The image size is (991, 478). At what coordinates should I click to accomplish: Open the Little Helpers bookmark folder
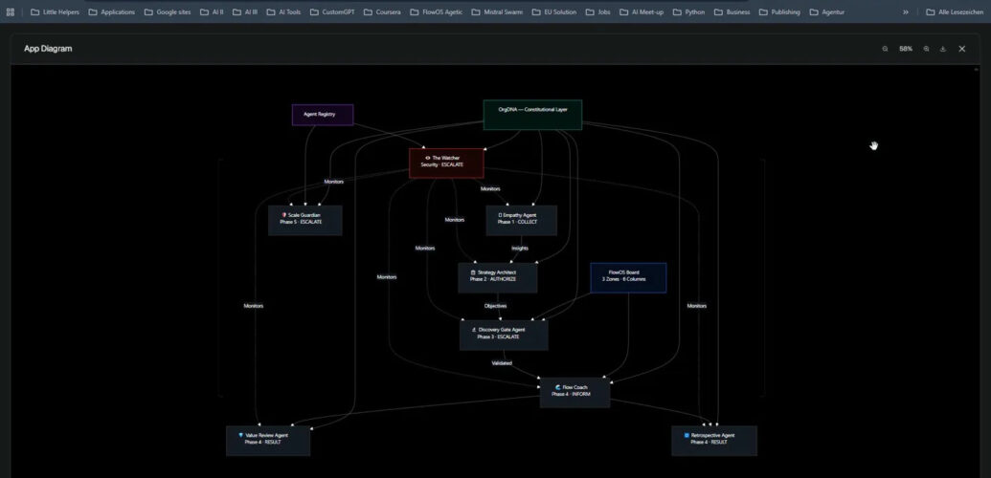tap(58, 12)
